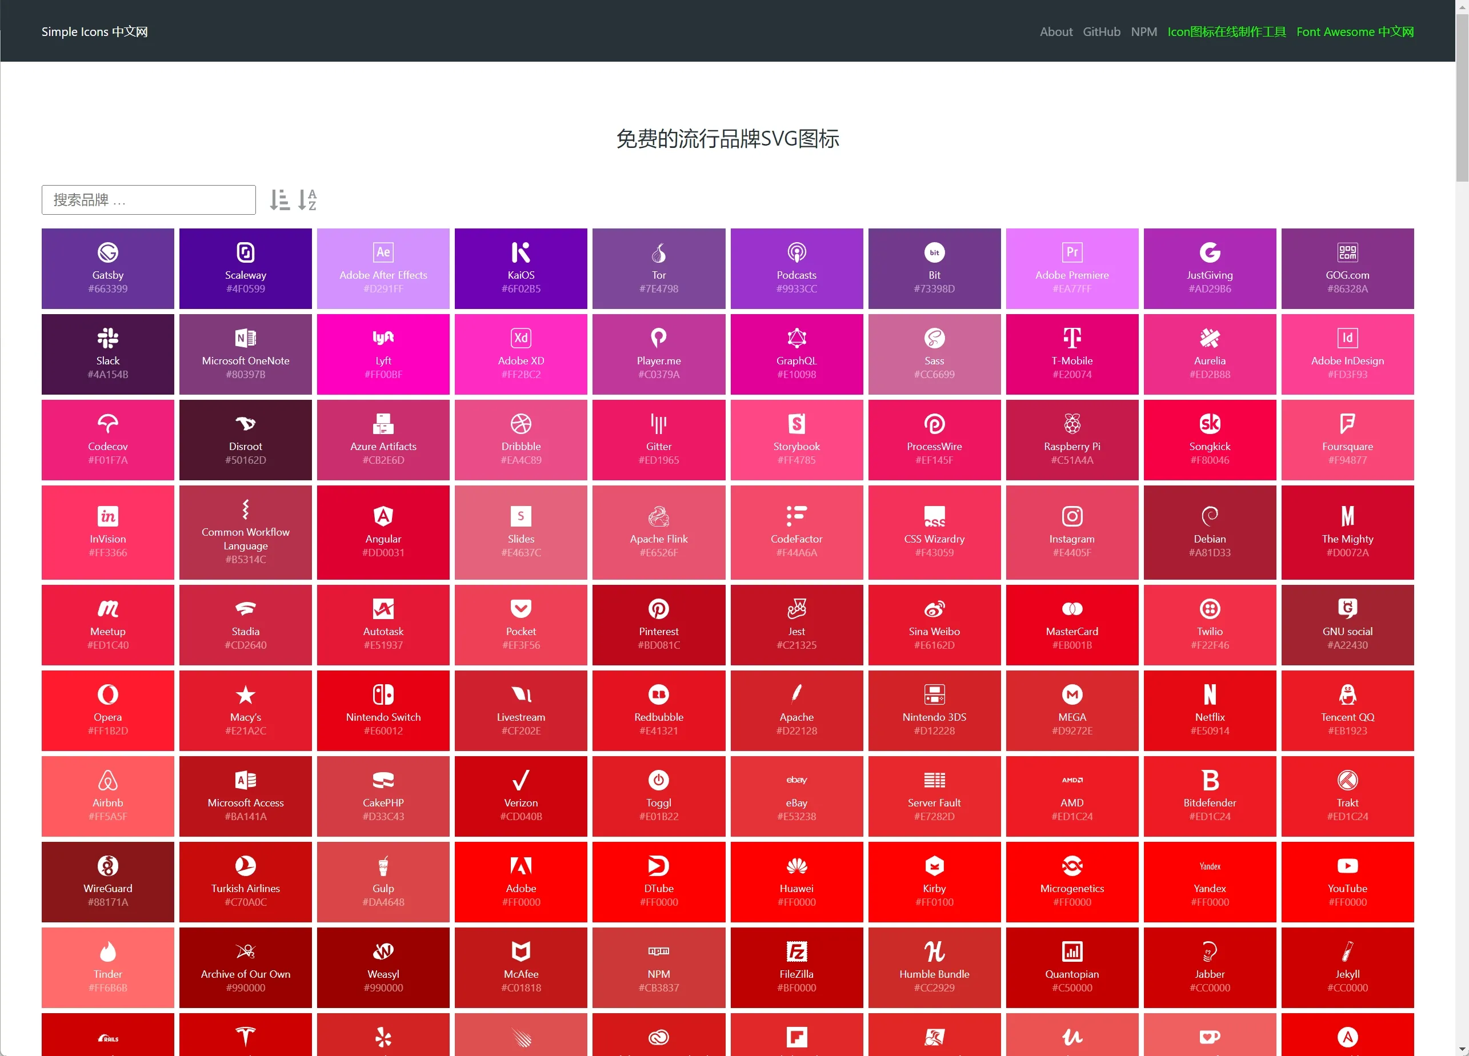Click the eBay #E53238 hex code
1469x1056 pixels.
[x=796, y=817]
